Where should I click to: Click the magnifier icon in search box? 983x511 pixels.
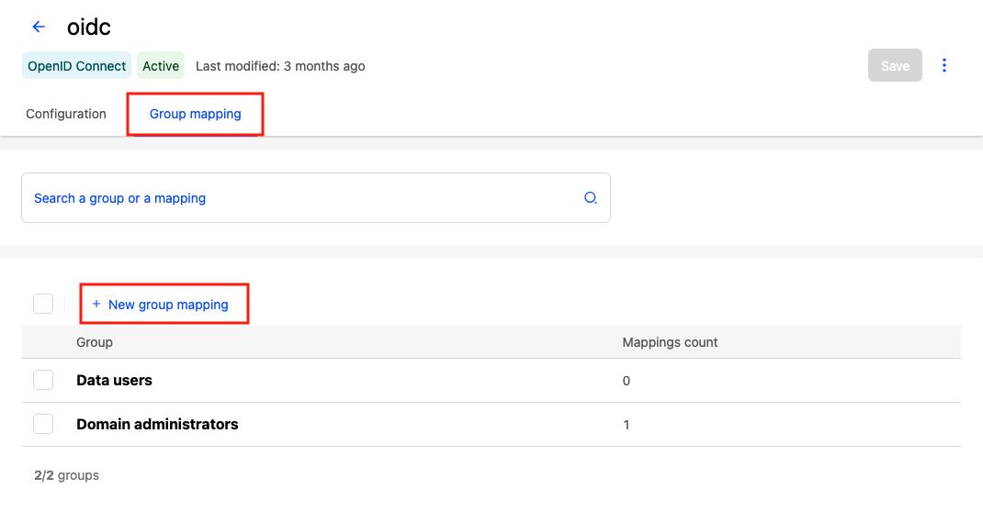[591, 198]
